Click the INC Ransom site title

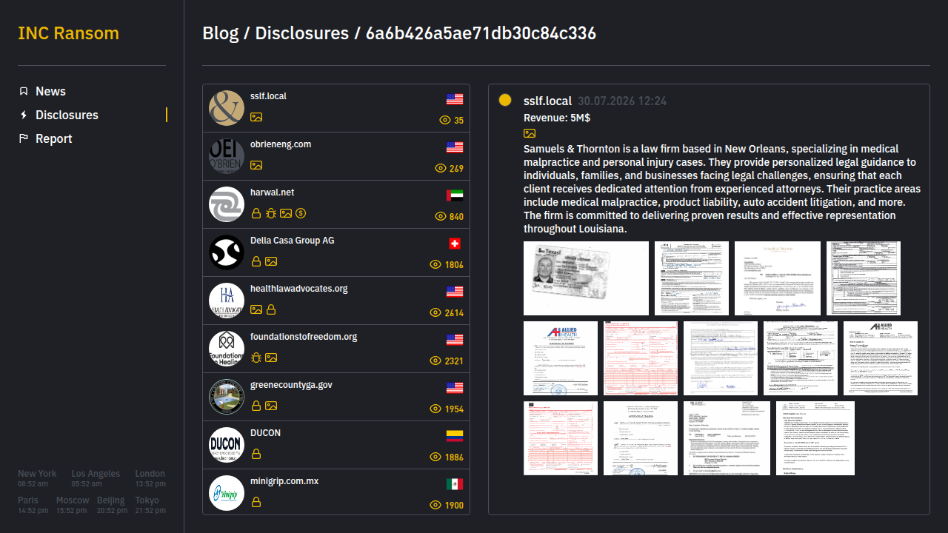click(68, 33)
